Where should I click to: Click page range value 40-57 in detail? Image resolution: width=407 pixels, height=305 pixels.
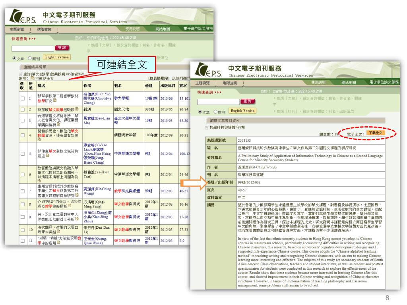[x=242, y=190]
